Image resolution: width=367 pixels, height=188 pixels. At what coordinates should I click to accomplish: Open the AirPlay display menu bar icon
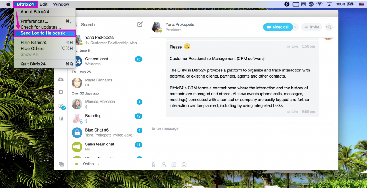click(329, 4)
